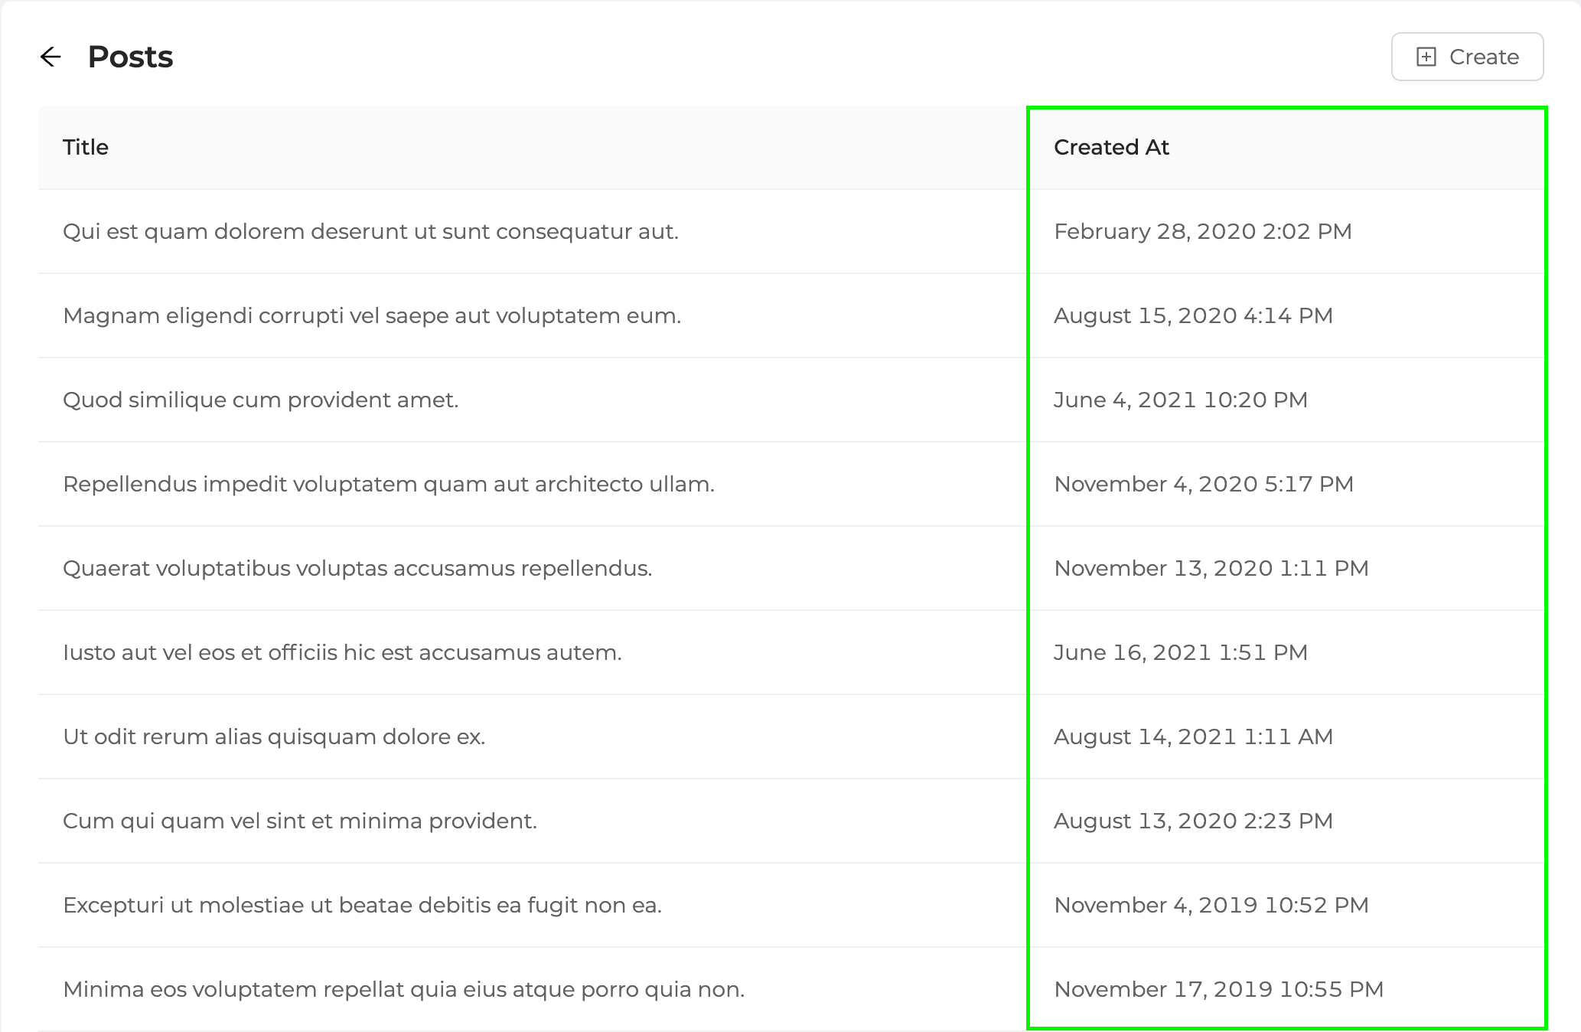Viewport: 1581px width, 1032px height.
Task: Click date November 17, 2019 10:55 PM
Action: coord(1218,989)
